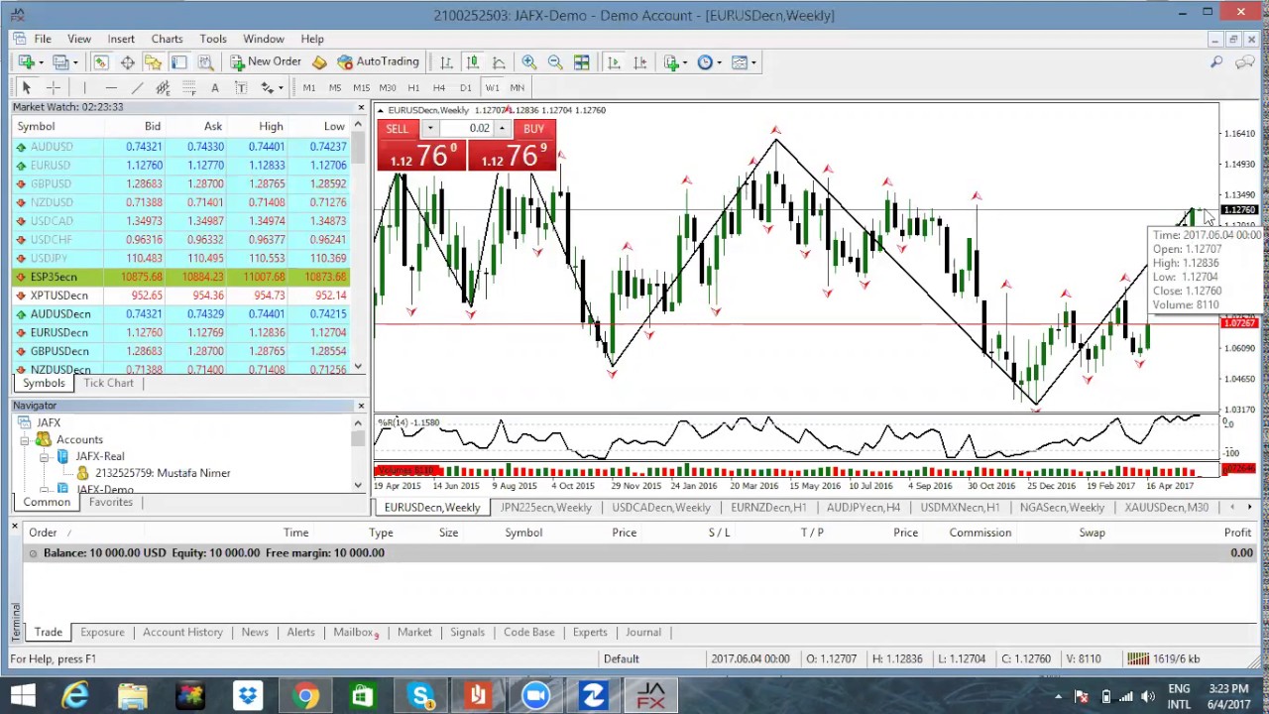The image size is (1269, 714).
Task: Select the Crosshair tool
Action: pyautogui.click(x=54, y=88)
